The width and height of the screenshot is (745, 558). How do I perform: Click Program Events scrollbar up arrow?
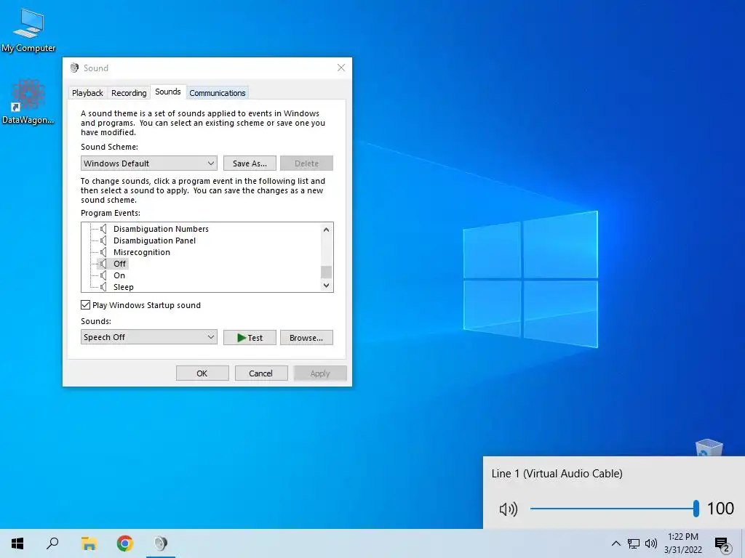tap(326, 230)
